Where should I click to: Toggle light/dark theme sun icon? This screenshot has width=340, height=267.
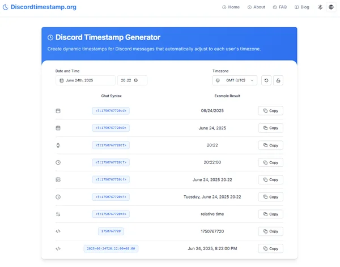(320, 7)
